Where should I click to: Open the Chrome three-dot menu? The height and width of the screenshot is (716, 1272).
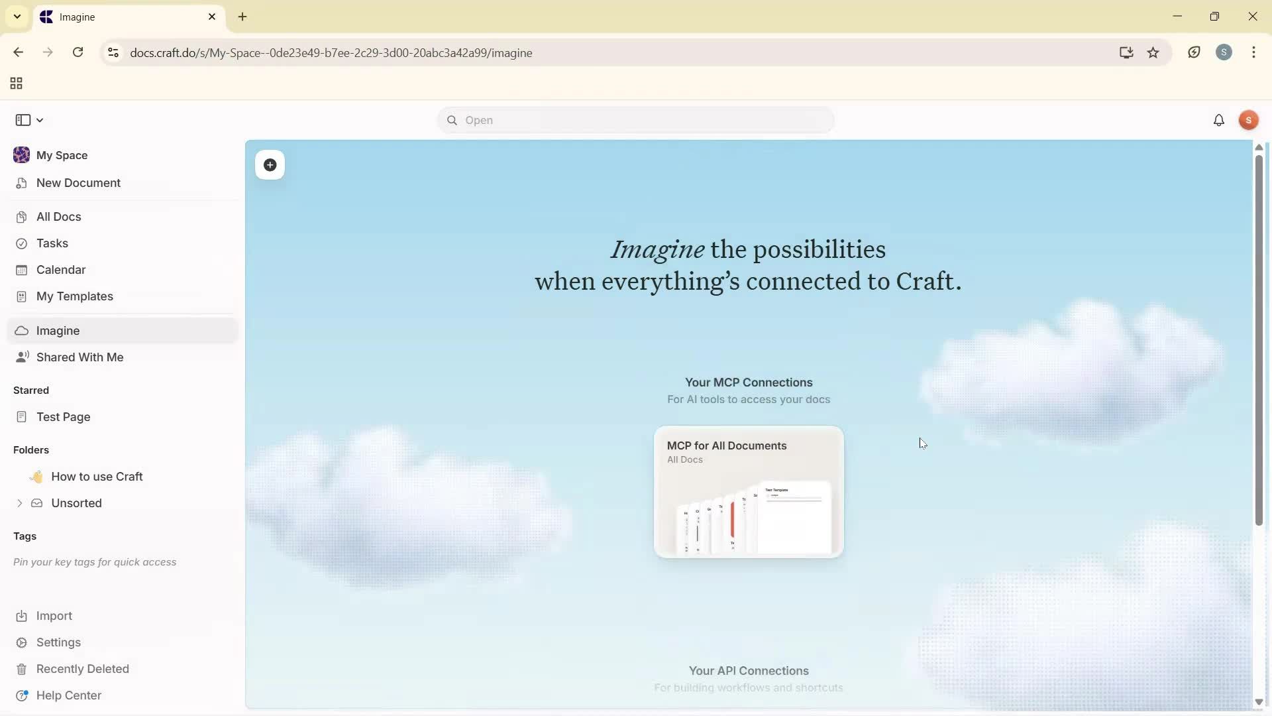tap(1254, 52)
